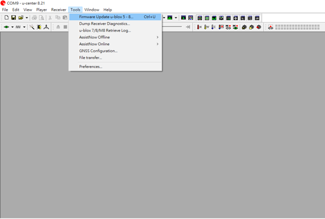Enable autobauding with the magic wand icon
Screen dimensions: 325x219
[32, 27]
